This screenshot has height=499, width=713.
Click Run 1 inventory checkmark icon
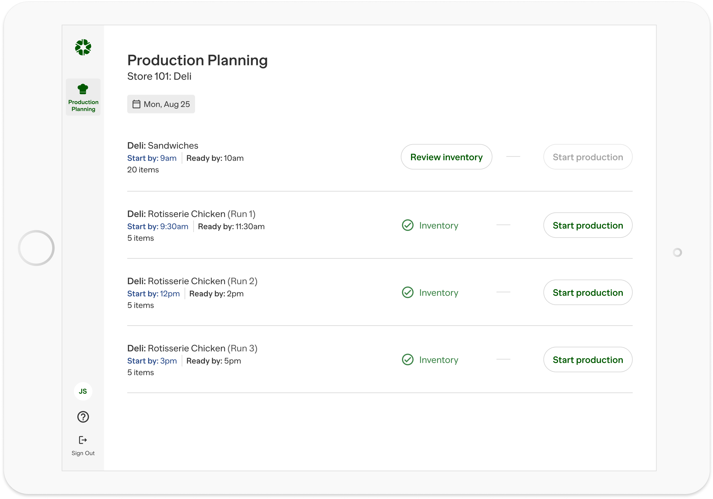[x=408, y=225]
